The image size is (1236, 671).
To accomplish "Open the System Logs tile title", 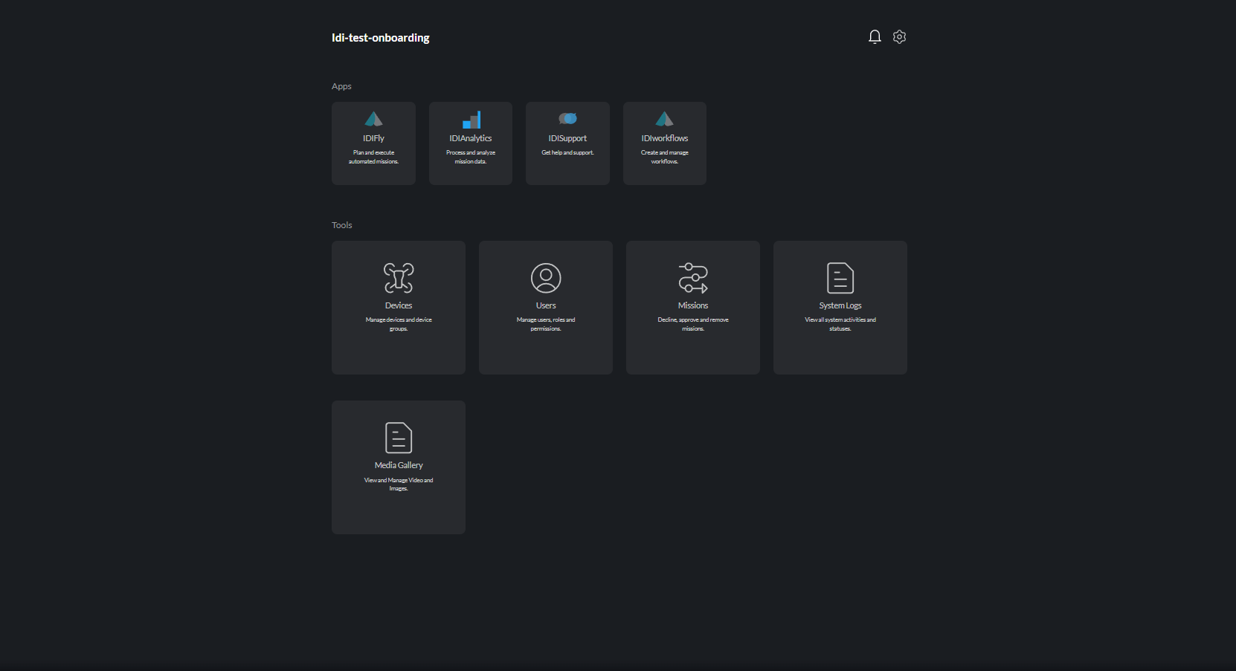I will 840,305.
